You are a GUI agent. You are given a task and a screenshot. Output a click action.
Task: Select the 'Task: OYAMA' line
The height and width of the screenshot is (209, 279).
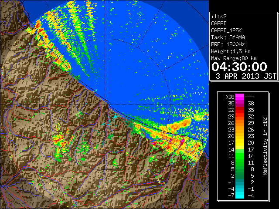pos(228,37)
